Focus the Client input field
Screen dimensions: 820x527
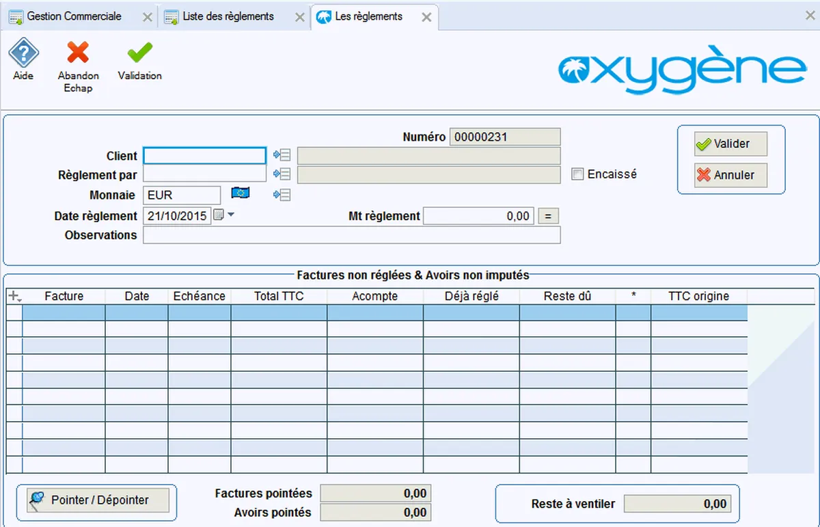pyautogui.click(x=204, y=156)
